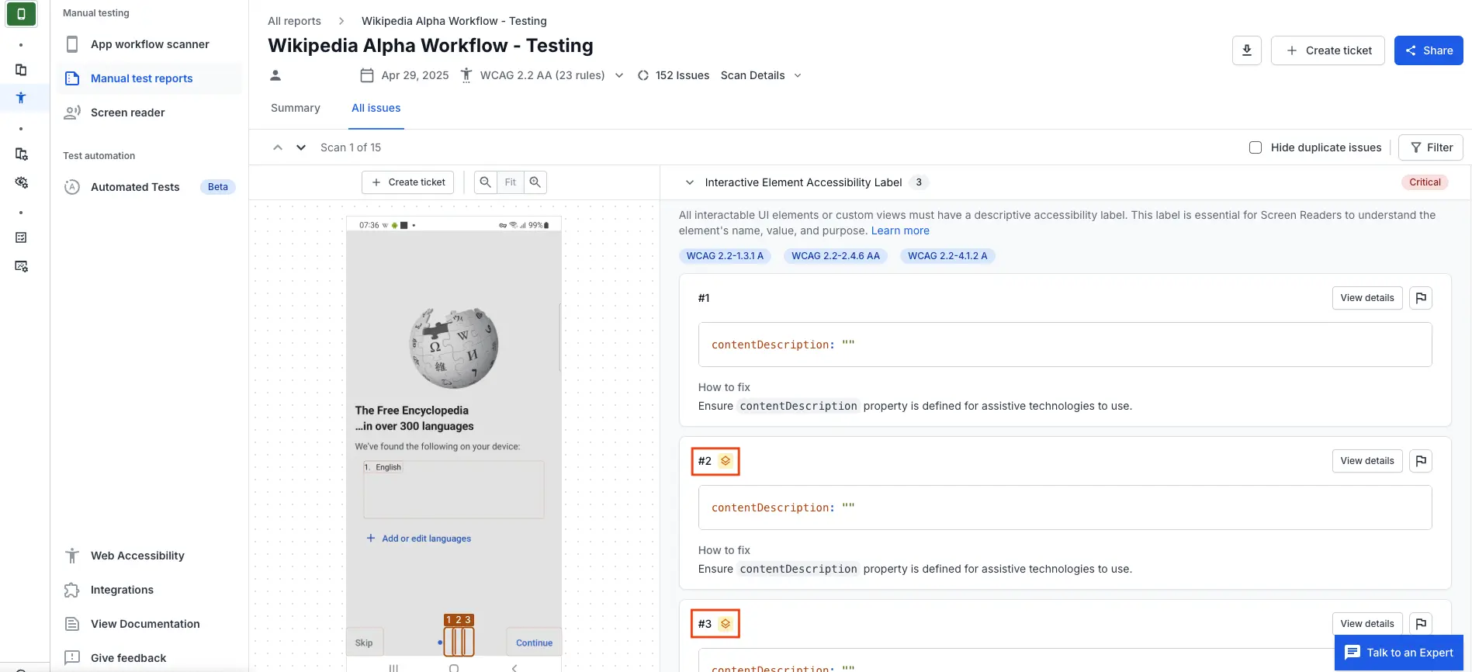
Task: Flag issue #3 with the flag icon
Action: [1421, 624]
